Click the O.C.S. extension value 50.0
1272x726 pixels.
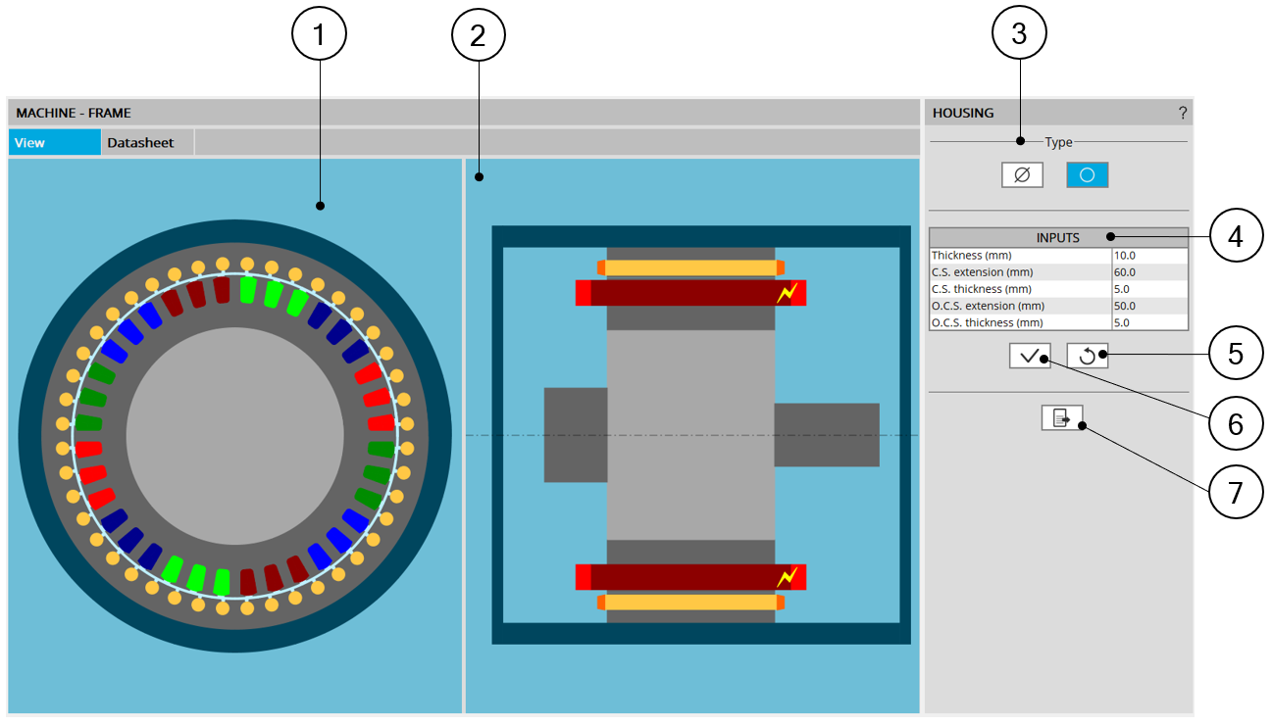(1148, 306)
